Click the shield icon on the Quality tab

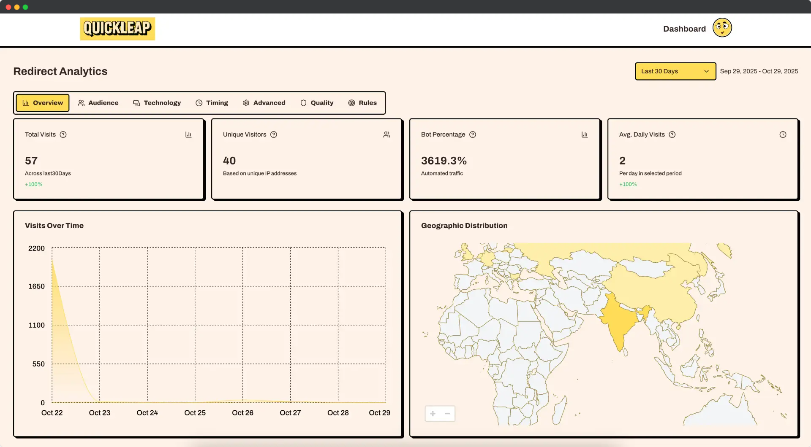click(x=304, y=102)
